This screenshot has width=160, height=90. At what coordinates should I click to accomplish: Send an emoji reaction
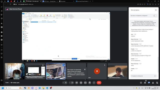click(81, 83)
